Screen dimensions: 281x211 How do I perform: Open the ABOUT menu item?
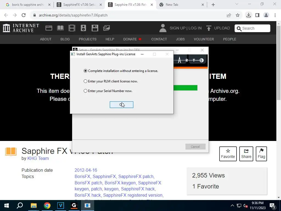[x=46, y=39]
